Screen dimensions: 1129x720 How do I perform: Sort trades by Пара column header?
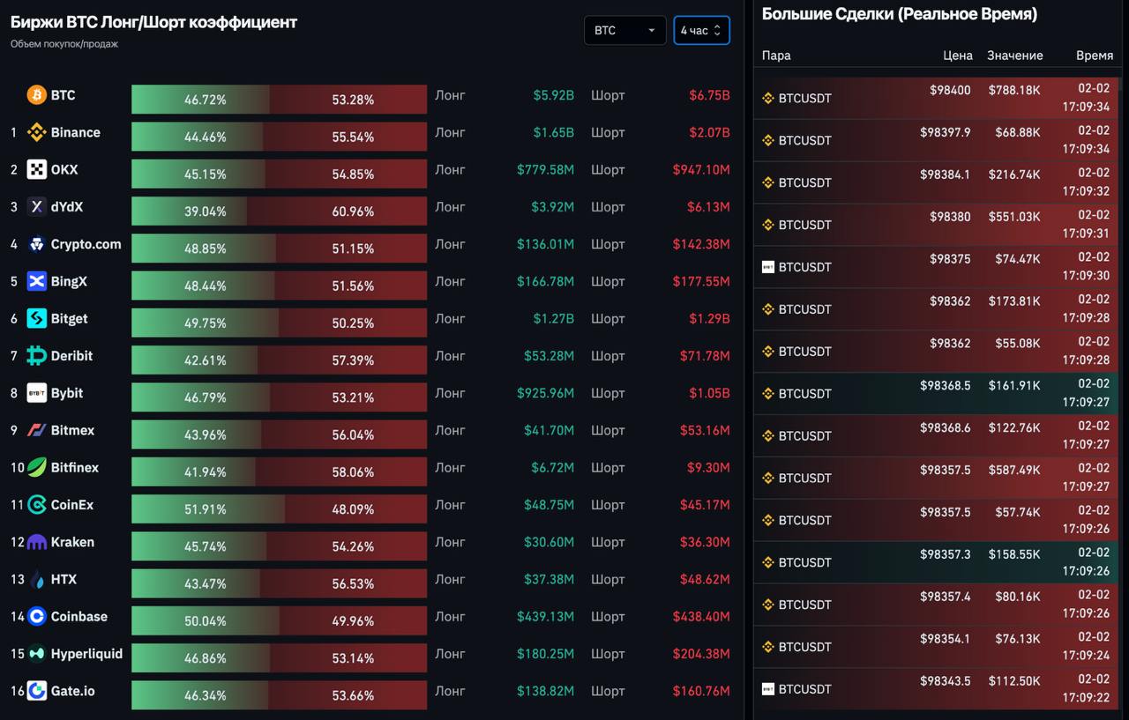click(776, 55)
